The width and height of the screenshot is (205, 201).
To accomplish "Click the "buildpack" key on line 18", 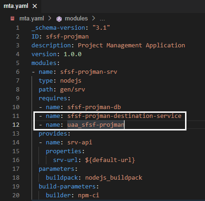I will pos(62,178).
